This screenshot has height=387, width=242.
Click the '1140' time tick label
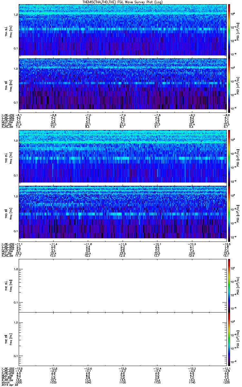click(191, 383)
